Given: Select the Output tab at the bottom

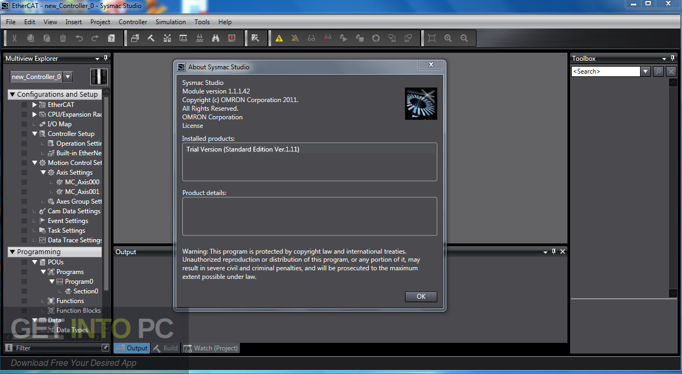Looking at the screenshot, I should click(132, 348).
